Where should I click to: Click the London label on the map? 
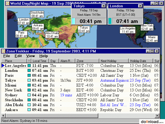click(24, 21)
